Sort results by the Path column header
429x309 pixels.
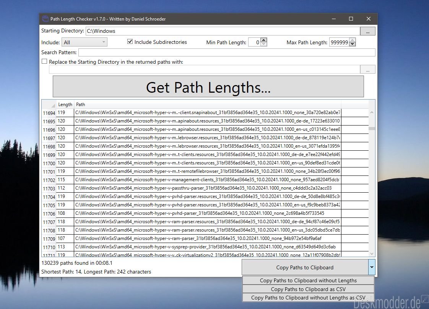[x=207, y=104]
